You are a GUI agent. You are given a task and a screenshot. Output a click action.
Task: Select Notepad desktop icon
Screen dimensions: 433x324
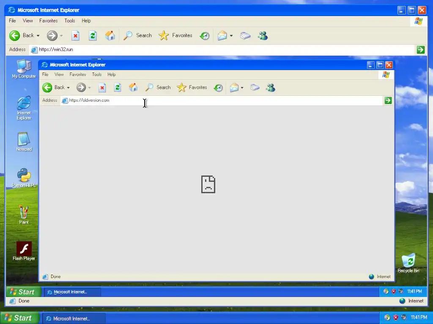[x=24, y=142]
